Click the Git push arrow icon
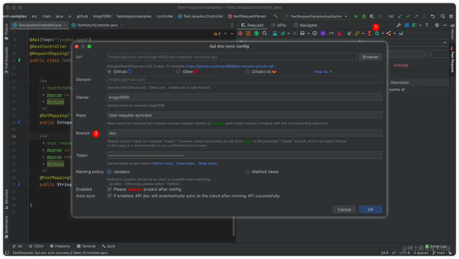 pyautogui.click(x=416, y=16)
